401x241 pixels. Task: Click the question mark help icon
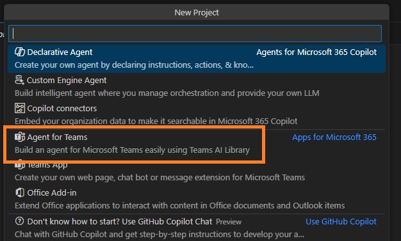pyautogui.click(x=19, y=221)
